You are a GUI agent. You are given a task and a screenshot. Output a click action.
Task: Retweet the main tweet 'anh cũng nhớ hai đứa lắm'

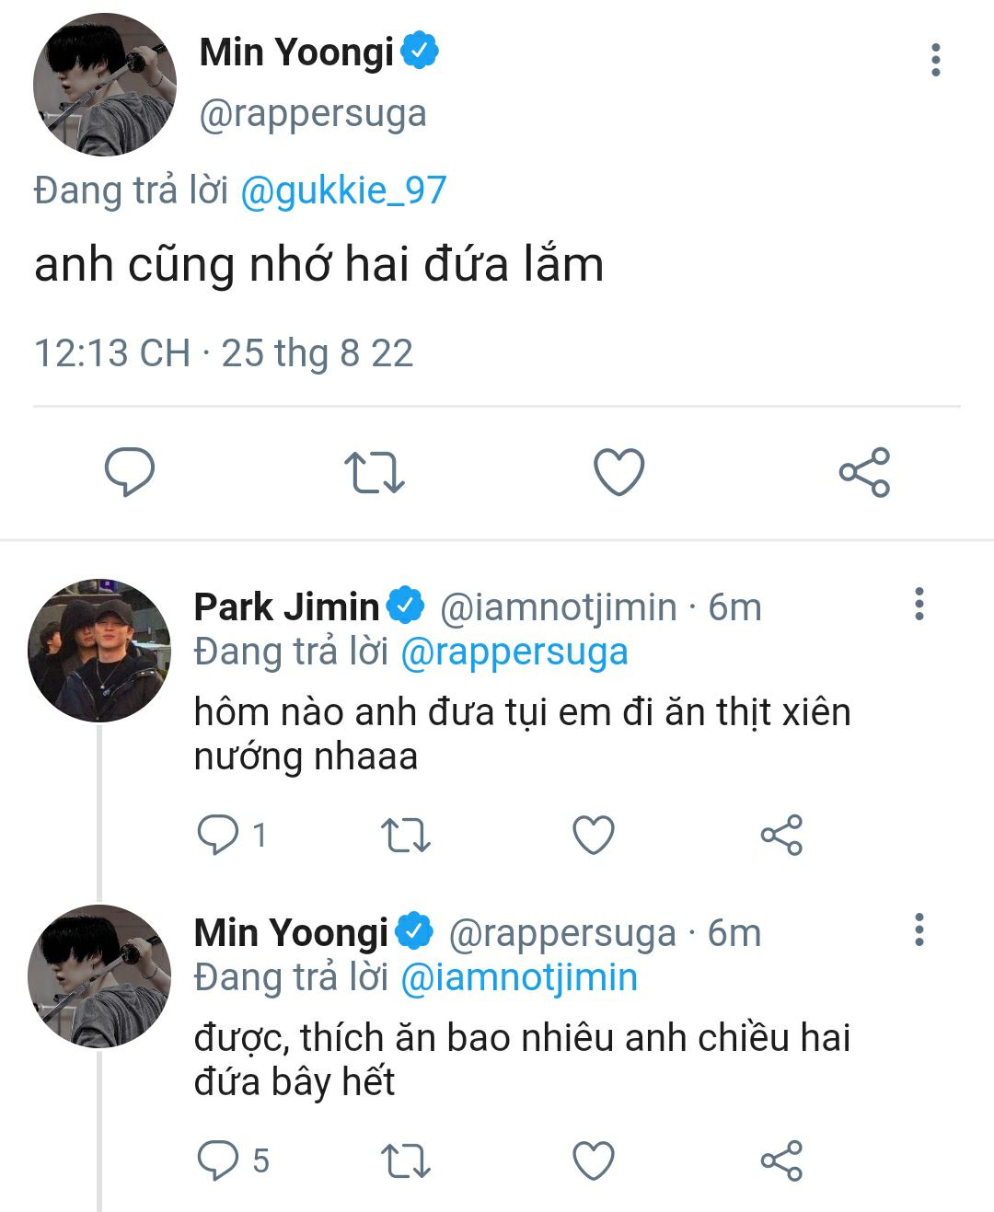[374, 472]
